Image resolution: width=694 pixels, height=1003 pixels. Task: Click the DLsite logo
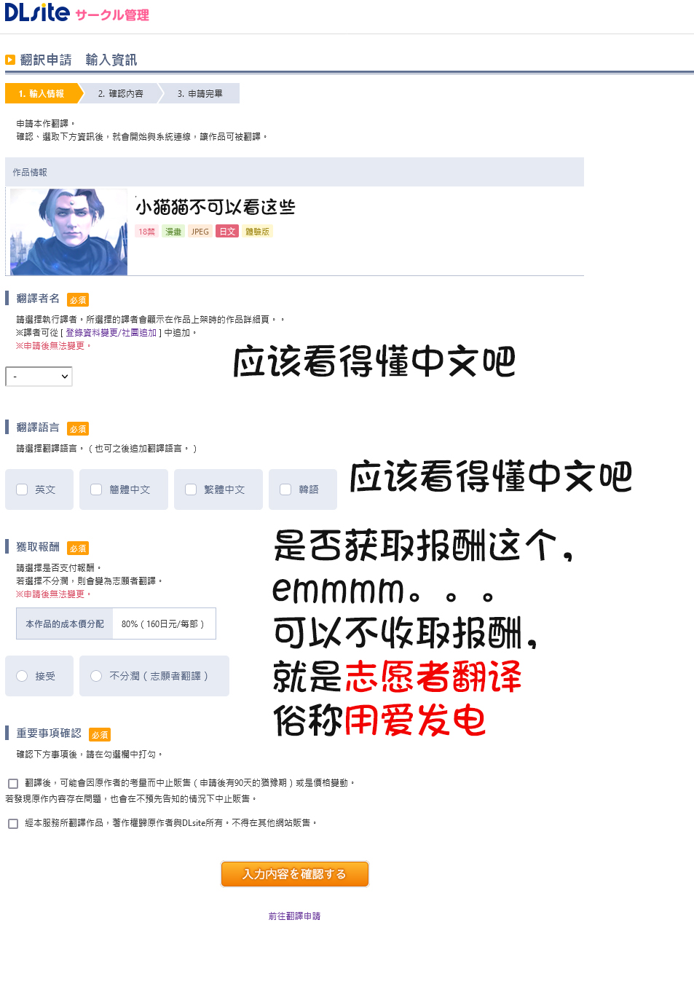[37, 12]
